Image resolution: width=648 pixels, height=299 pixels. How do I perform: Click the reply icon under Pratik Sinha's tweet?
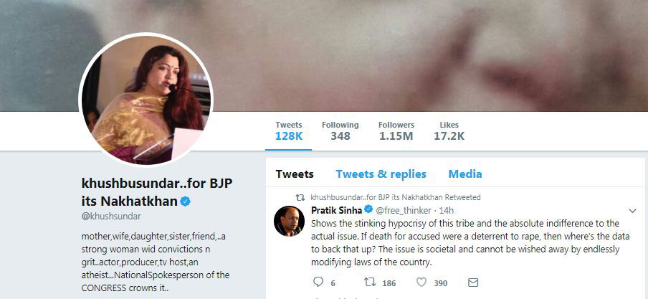[x=318, y=282]
